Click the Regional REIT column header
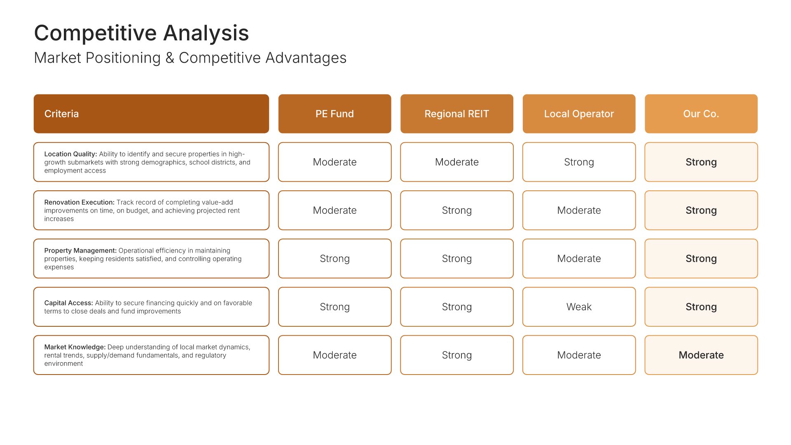The width and height of the screenshot is (791, 445). (456, 114)
